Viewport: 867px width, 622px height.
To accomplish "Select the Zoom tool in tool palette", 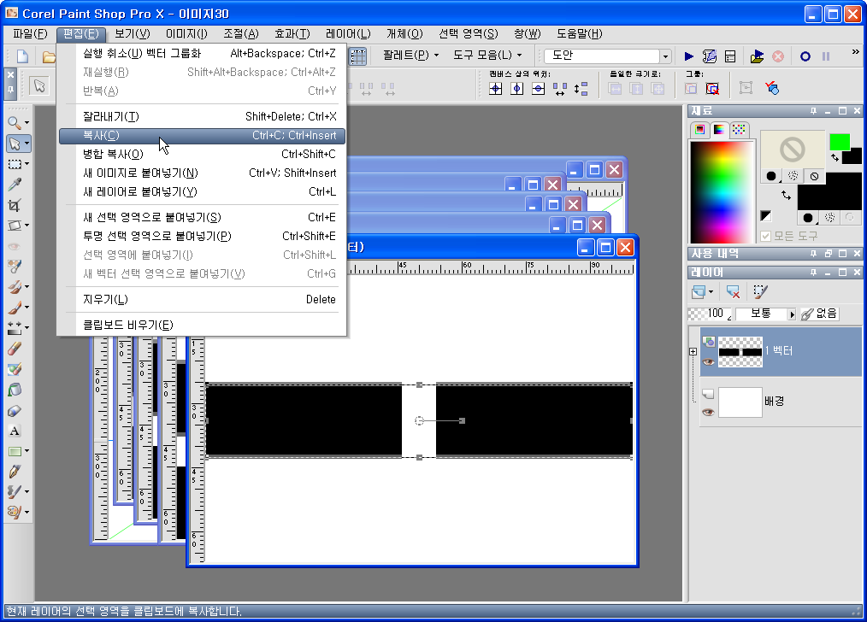I will [x=15, y=123].
